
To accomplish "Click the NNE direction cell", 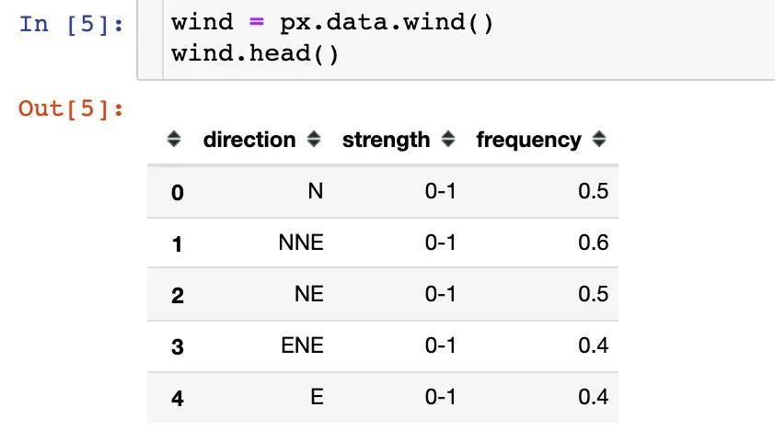I will click(x=301, y=243).
